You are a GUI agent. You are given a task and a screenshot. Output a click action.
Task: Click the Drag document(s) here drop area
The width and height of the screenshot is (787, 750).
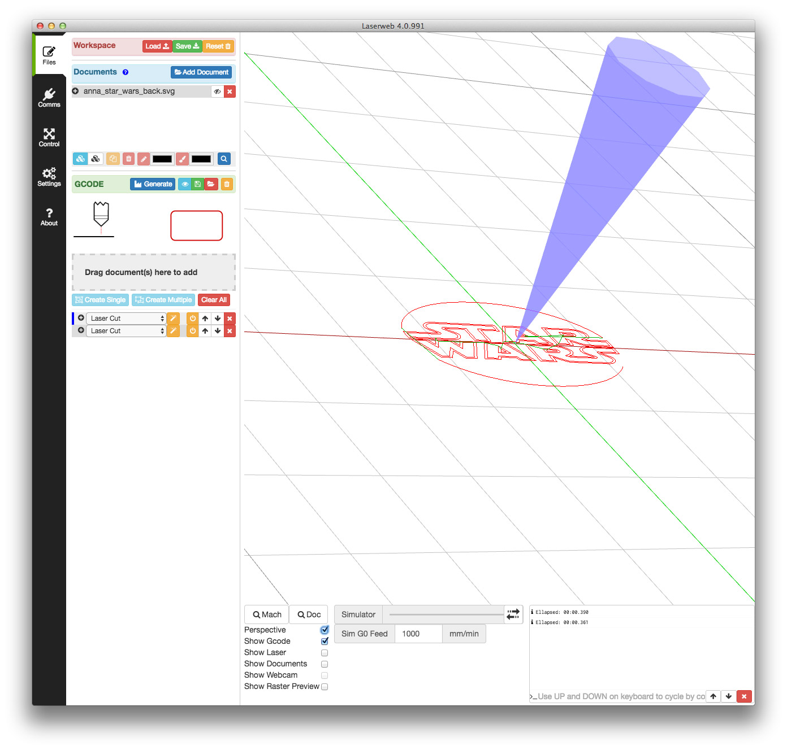[154, 272]
